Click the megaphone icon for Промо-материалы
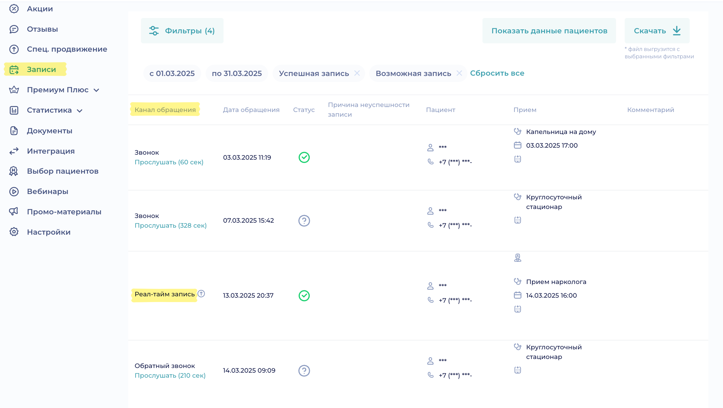723x408 pixels. 14,212
